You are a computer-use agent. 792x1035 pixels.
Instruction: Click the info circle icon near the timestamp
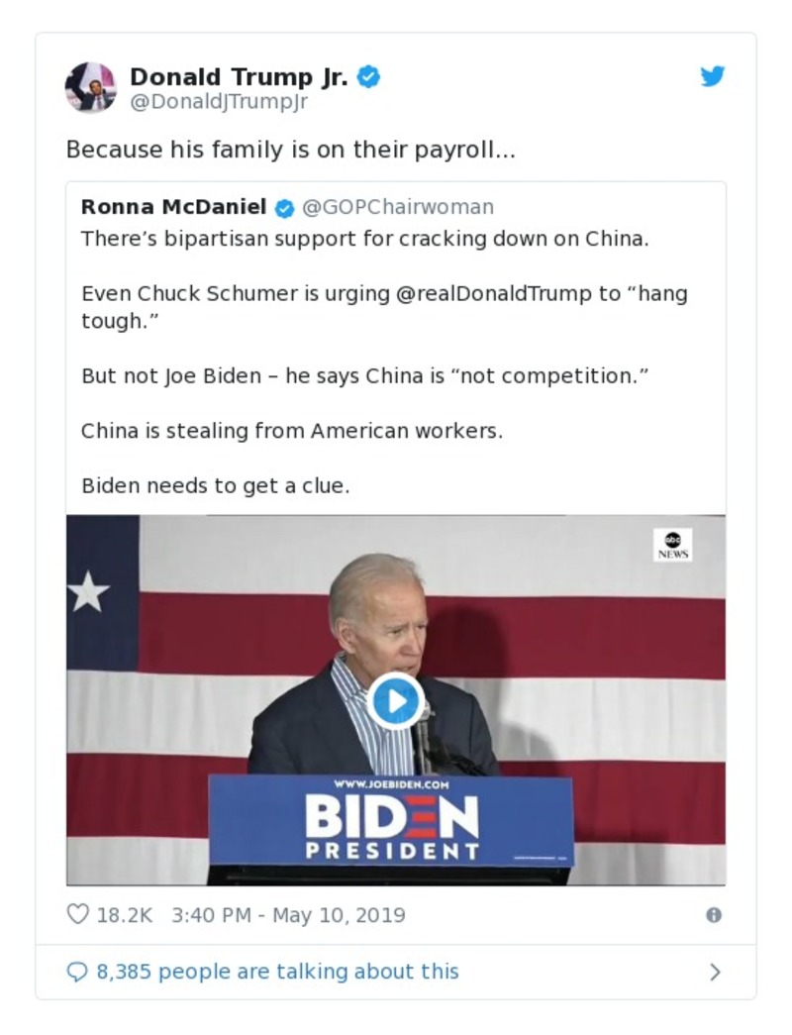715,915
